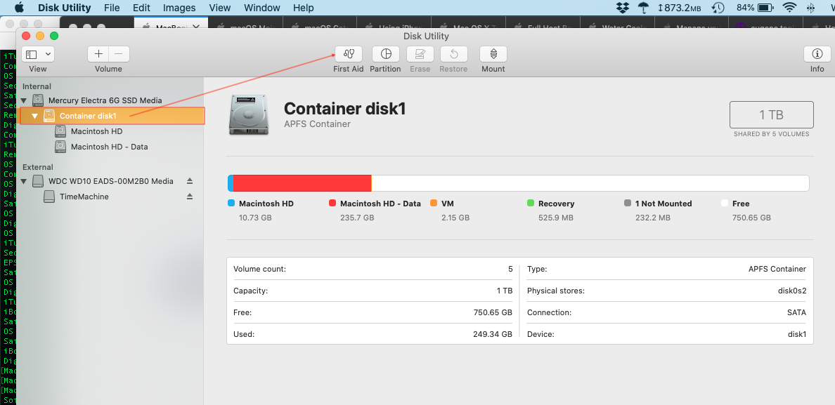Click the blue Macintosh HD legend swatch

[231, 203]
